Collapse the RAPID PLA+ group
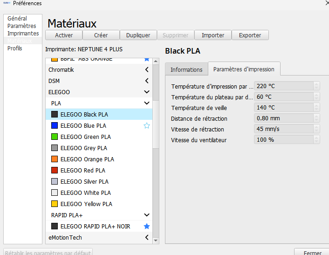This screenshot has width=329, height=255. [147, 215]
